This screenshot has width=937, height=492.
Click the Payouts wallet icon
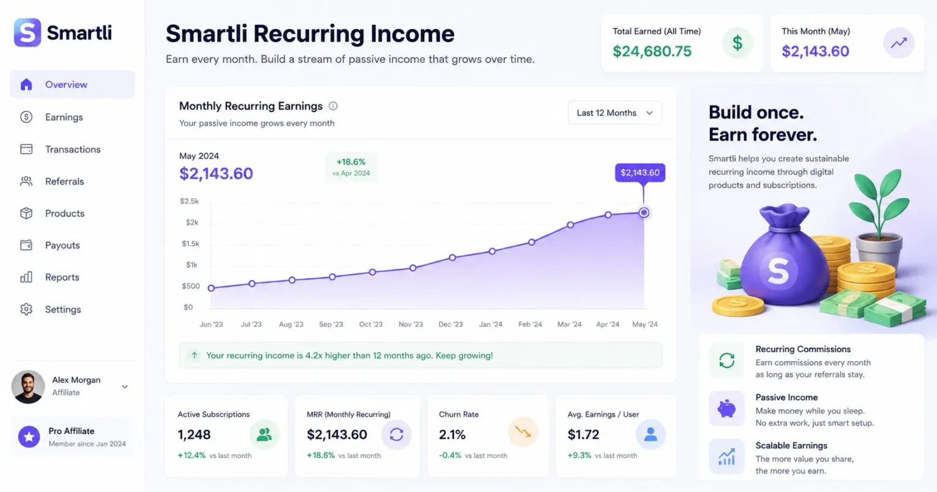click(x=26, y=245)
